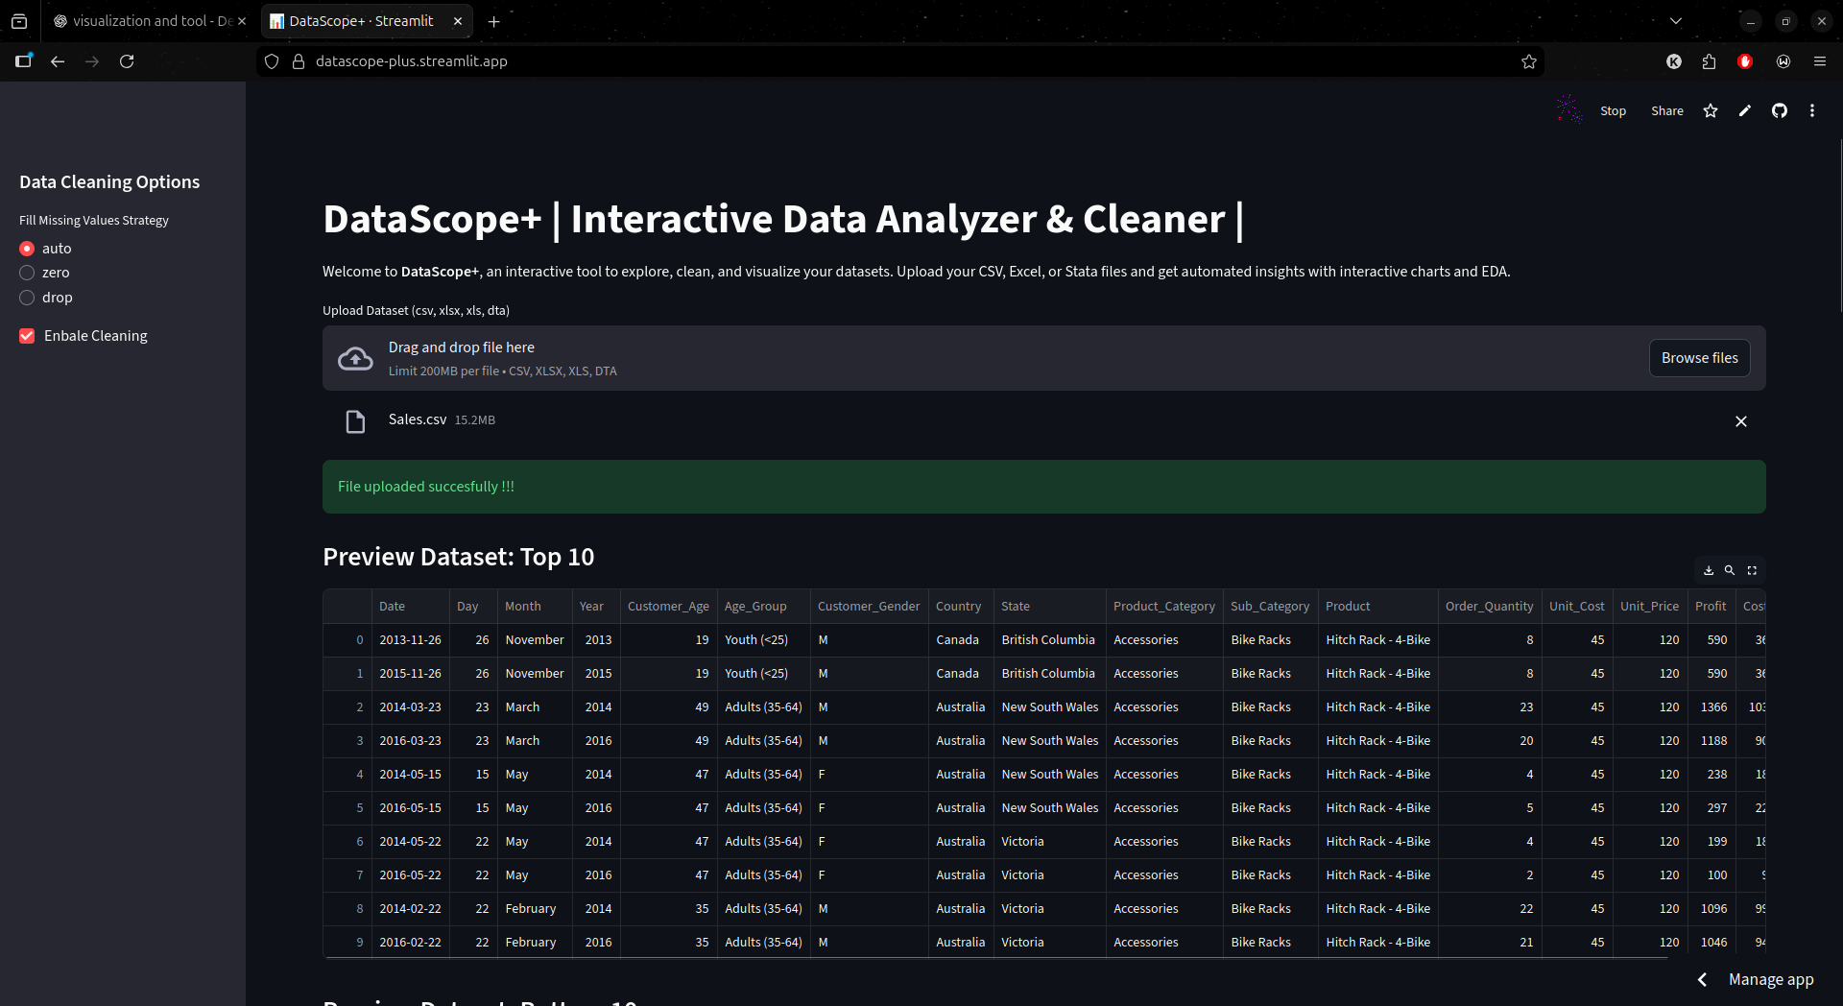Click Browse files to upload a dataset
The width and height of the screenshot is (1843, 1006).
pos(1699,357)
